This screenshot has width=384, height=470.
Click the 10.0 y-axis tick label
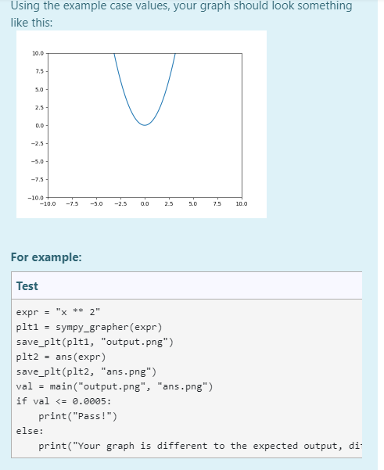click(x=38, y=53)
